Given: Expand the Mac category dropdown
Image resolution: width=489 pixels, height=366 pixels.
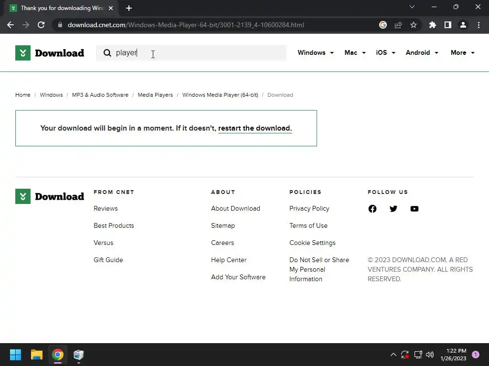Looking at the screenshot, I should click(355, 52).
